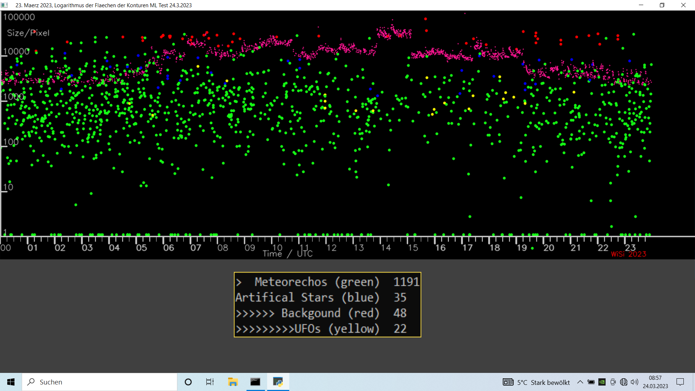The image size is (695, 391).
Task: Click the hour 23 time axis label
Action: click(630, 248)
